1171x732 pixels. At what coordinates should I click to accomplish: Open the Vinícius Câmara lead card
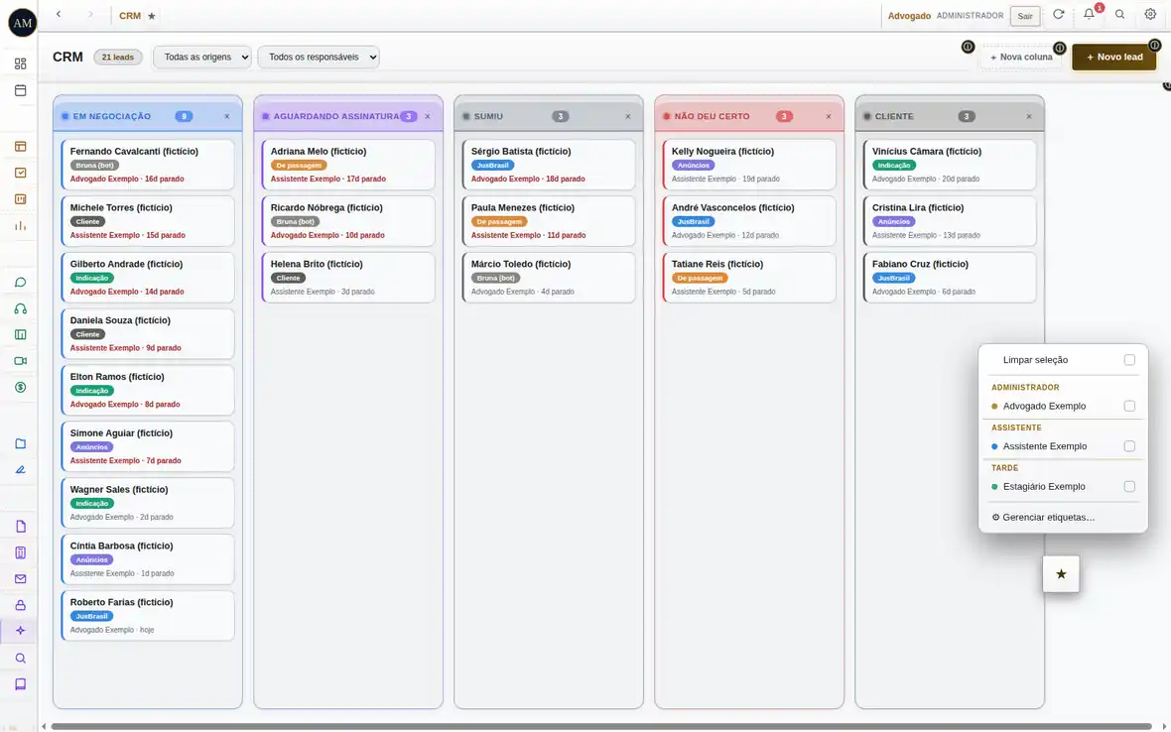pos(950,165)
